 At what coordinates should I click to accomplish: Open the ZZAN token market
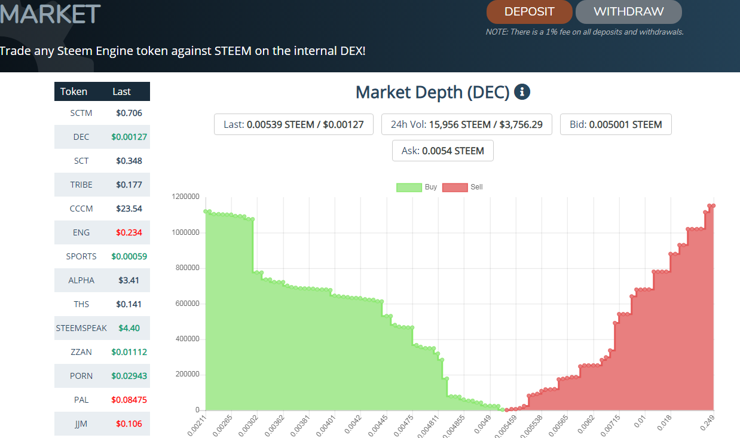click(102, 351)
